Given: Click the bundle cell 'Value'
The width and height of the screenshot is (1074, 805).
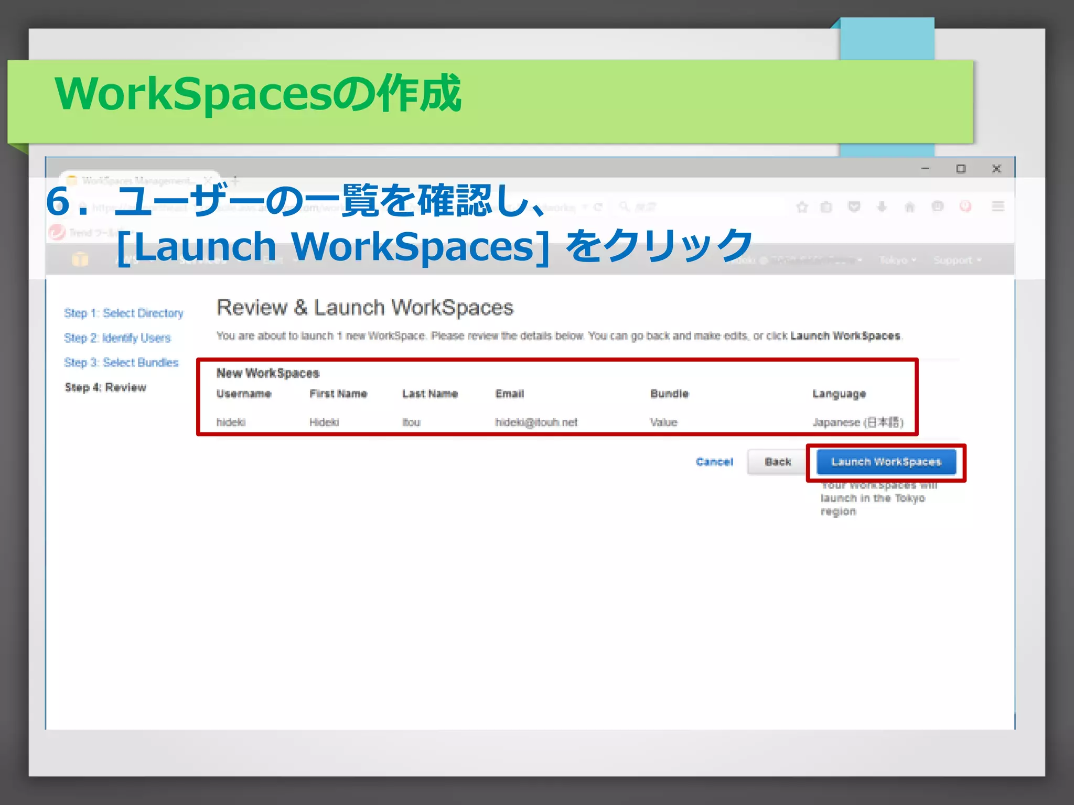Looking at the screenshot, I should click(663, 422).
